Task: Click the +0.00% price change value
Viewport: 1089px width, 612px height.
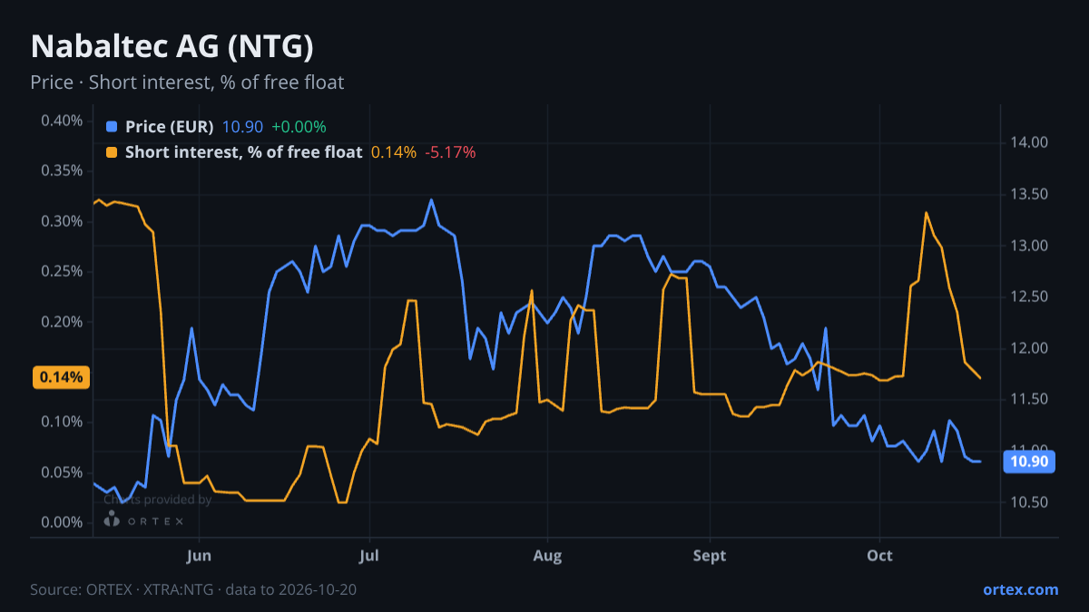Action: [x=299, y=127]
